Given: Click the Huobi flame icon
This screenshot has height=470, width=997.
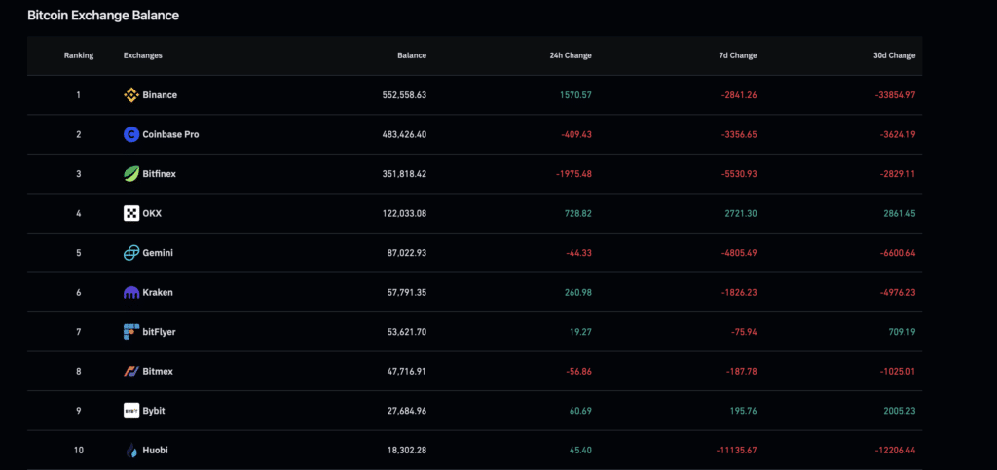Looking at the screenshot, I should click(x=131, y=450).
